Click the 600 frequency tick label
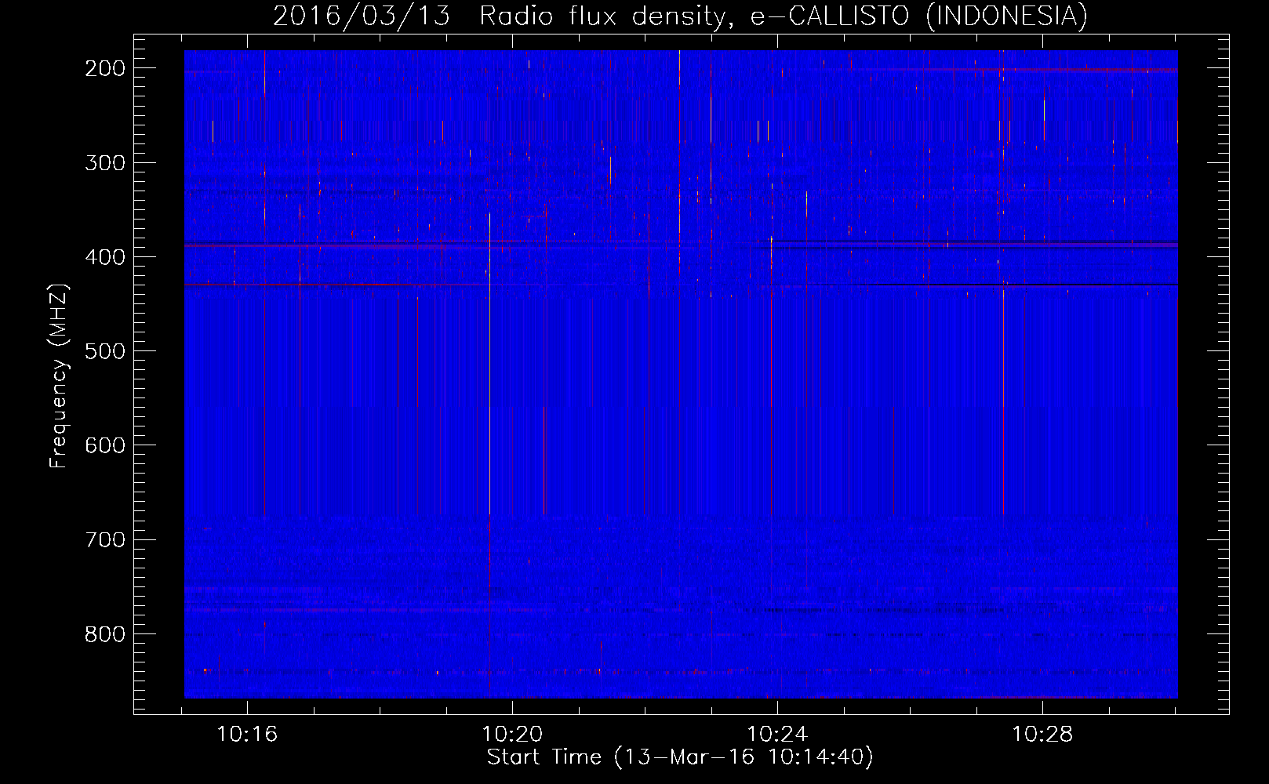 coord(105,445)
